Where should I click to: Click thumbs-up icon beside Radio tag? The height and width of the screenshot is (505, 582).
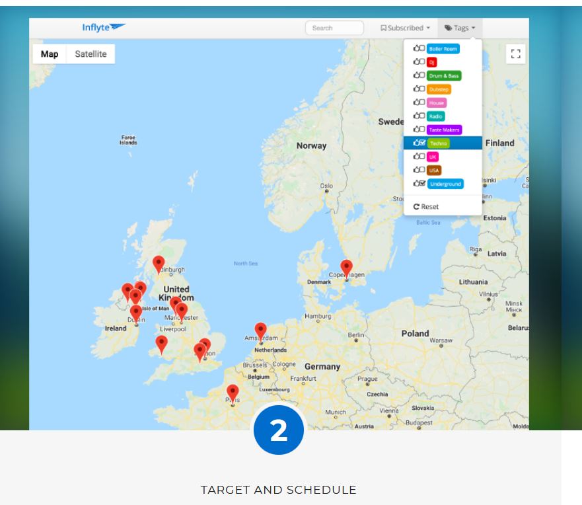[416, 116]
